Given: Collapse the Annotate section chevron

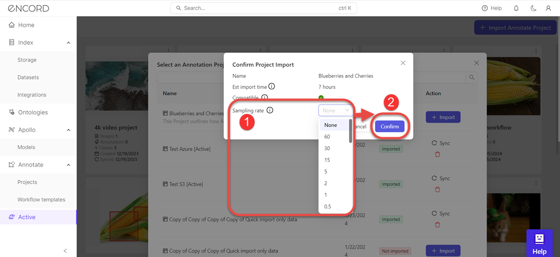Looking at the screenshot, I should [69, 164].
